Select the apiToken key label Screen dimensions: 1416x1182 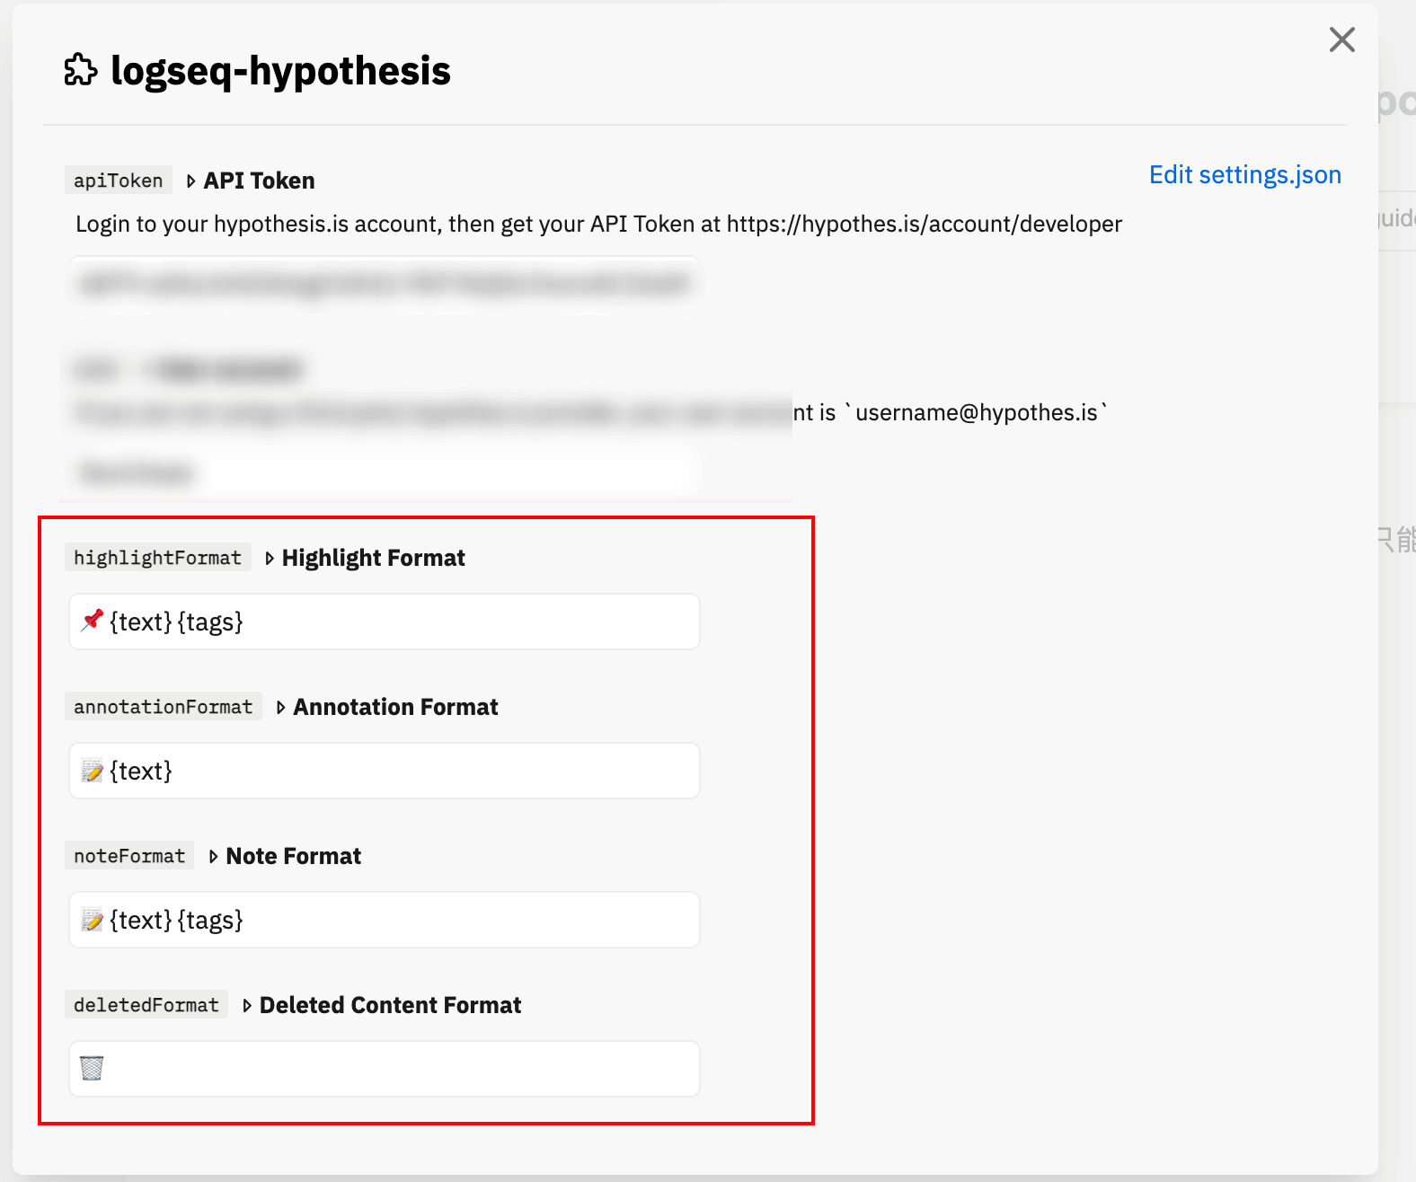click(119, 181)
